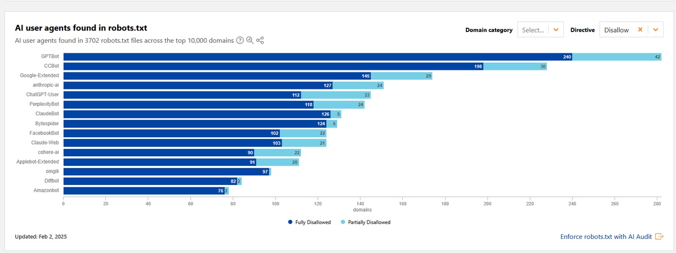Click the Directive label text
This screenshot has width=676, height=253.
click(582, 30)
